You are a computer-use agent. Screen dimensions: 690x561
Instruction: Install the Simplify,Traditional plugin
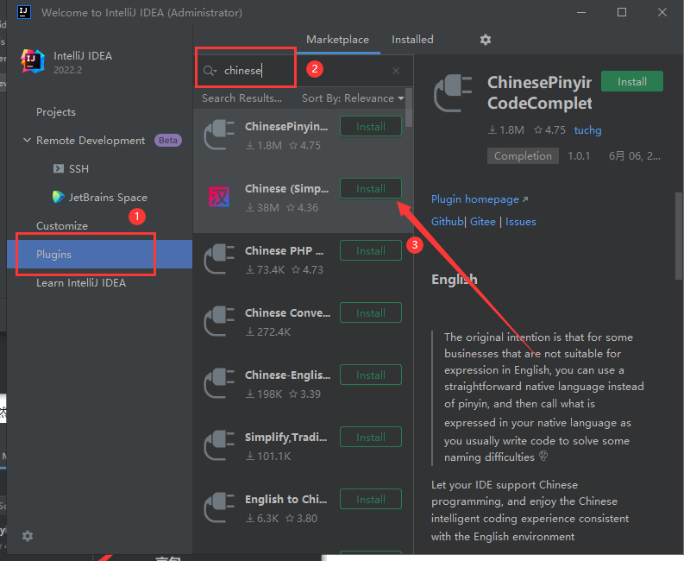[371, 438]
